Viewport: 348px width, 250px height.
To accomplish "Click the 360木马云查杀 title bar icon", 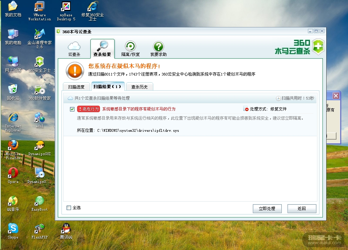I will [58, 32].
